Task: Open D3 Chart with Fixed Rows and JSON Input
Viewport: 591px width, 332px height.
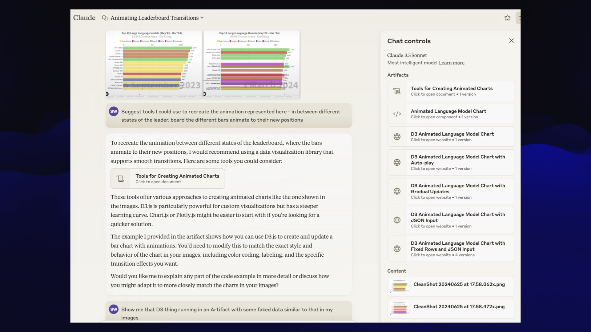Action: 451,249
